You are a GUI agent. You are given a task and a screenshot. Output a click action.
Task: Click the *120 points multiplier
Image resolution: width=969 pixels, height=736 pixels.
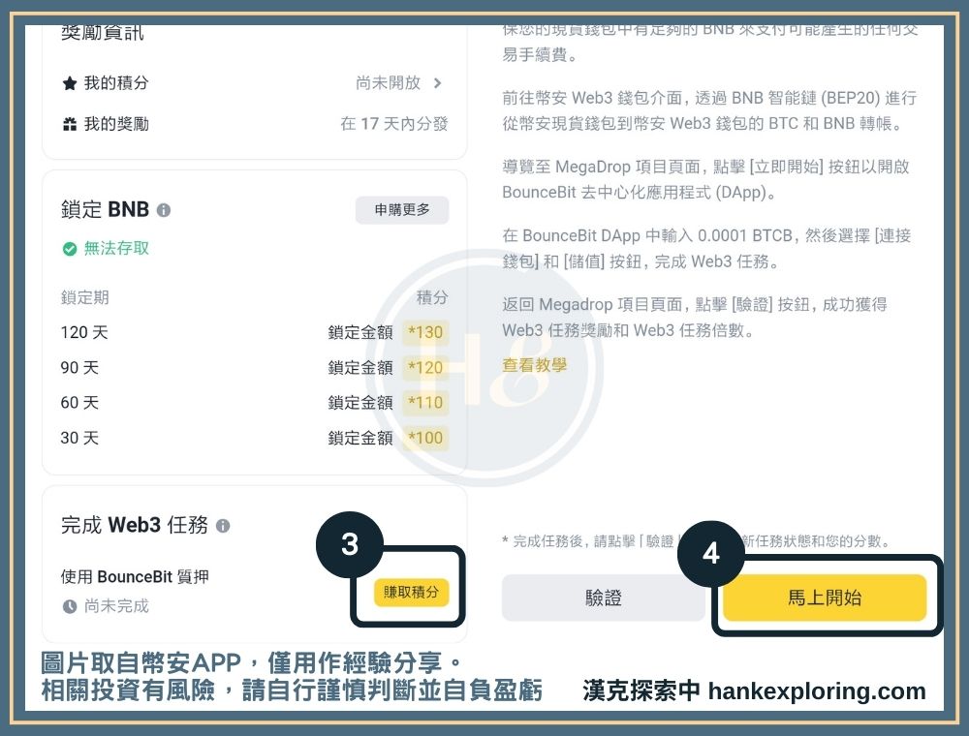click(x=425, y=367)
